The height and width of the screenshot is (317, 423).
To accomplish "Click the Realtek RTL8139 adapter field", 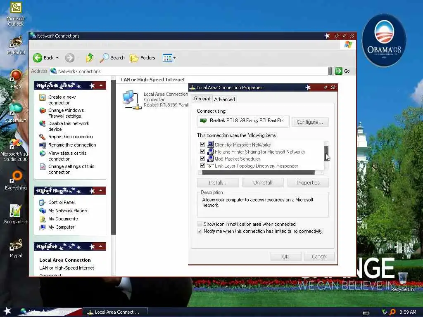I will click(243, 121).
